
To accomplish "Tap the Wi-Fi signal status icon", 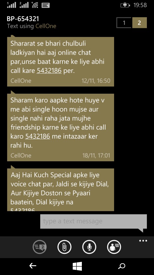I will (x=35, y=5).
